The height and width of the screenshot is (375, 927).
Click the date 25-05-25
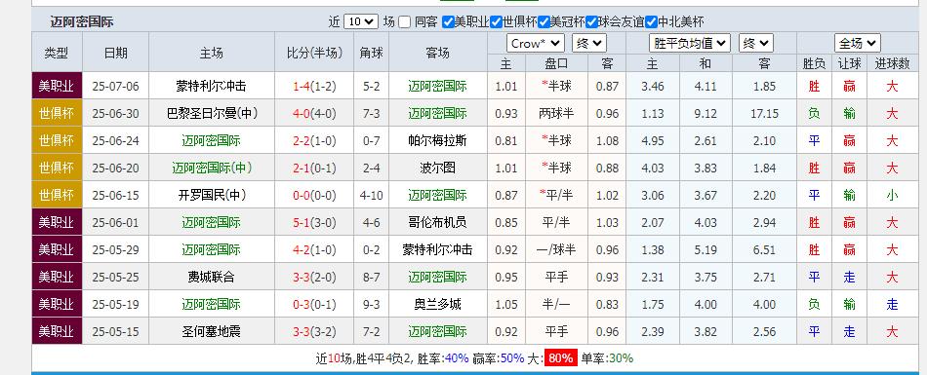116,277
